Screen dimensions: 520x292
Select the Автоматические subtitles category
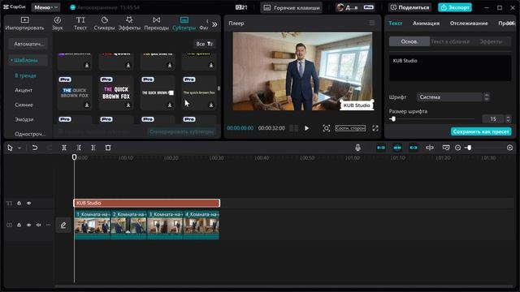coord(28,44)
